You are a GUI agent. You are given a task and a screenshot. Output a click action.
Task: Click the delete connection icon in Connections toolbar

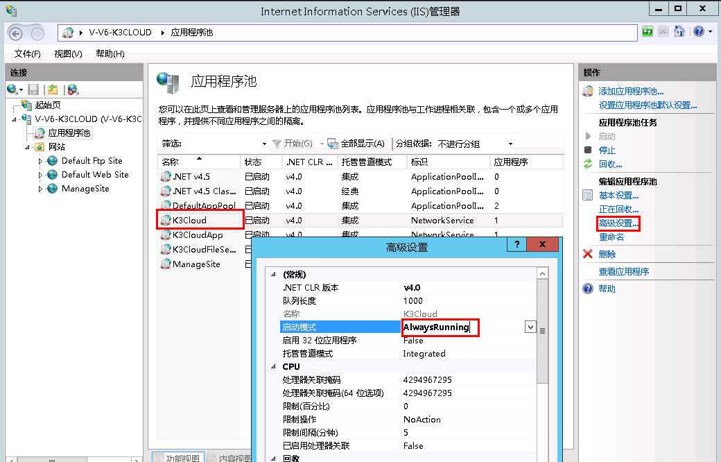pyautogui.click(x=73, y=89)
